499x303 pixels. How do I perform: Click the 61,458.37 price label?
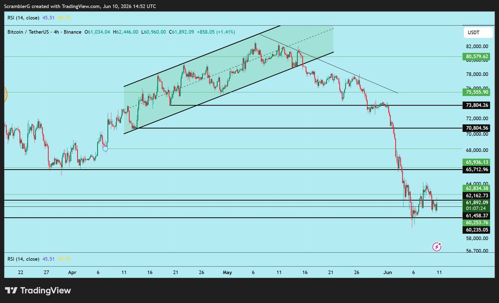pyautogui.click(x=477, y=216)
